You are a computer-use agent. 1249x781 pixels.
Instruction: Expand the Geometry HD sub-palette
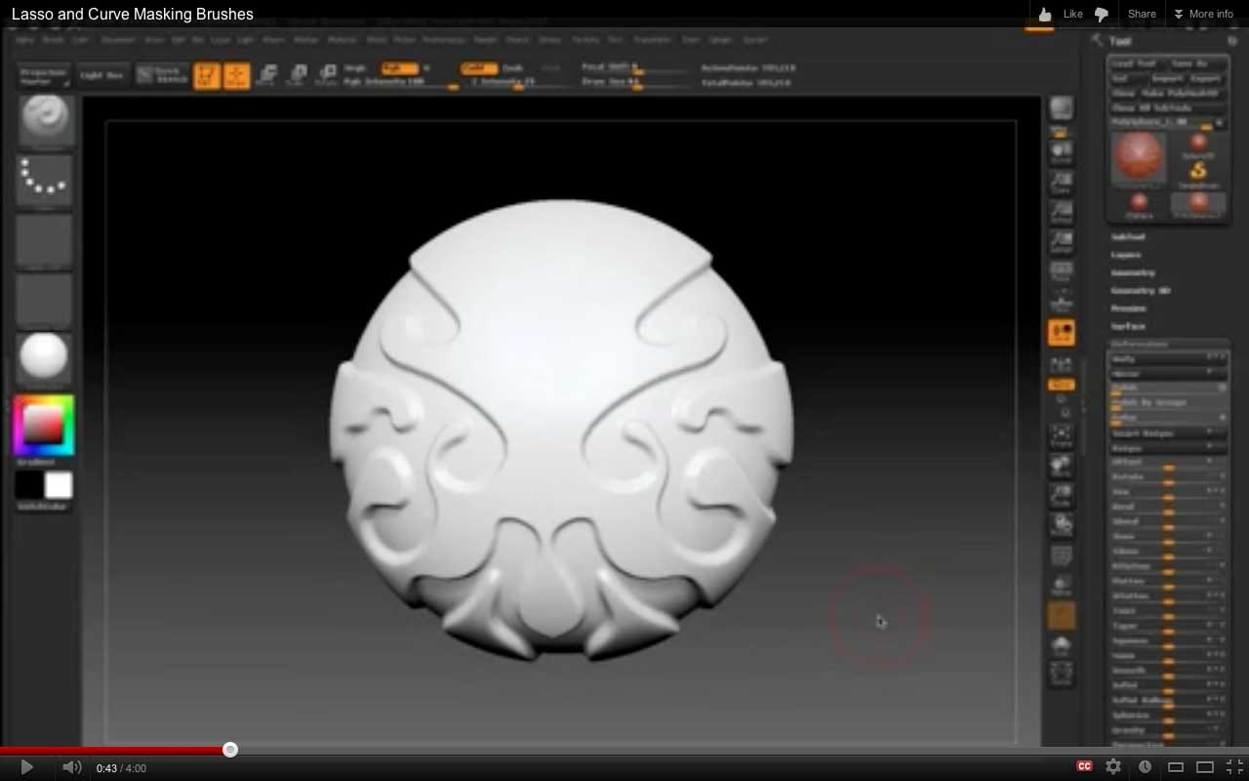[1141, 291]
